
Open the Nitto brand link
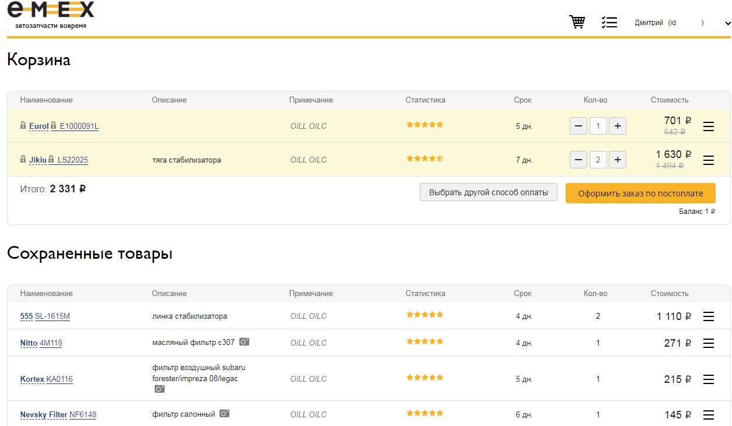(29, 343)
